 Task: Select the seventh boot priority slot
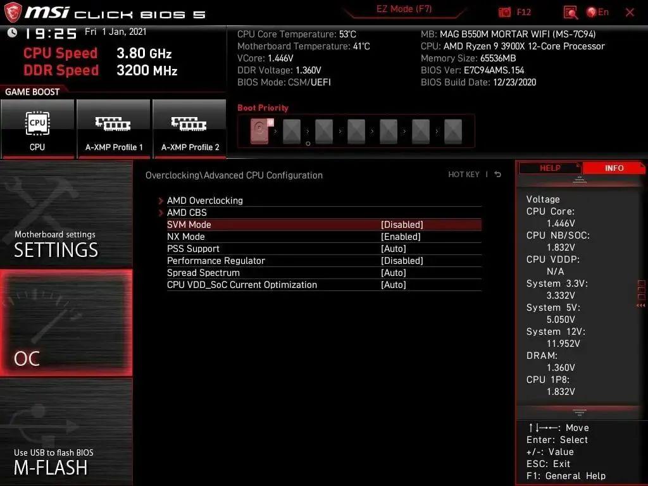pos(453,132)
